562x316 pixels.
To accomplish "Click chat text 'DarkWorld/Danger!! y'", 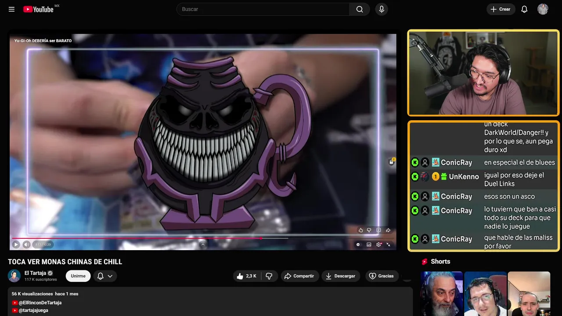I will pyautogui.click(x=516, y=133).
